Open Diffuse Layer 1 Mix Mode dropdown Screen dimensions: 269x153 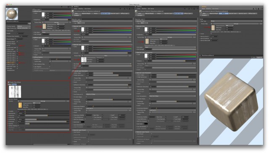click(56, 32)
